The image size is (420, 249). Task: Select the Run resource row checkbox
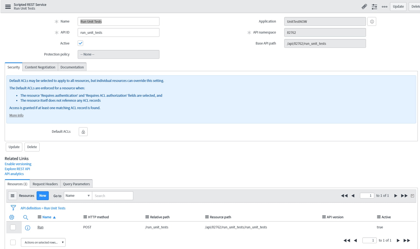click(x=13, y=227)
